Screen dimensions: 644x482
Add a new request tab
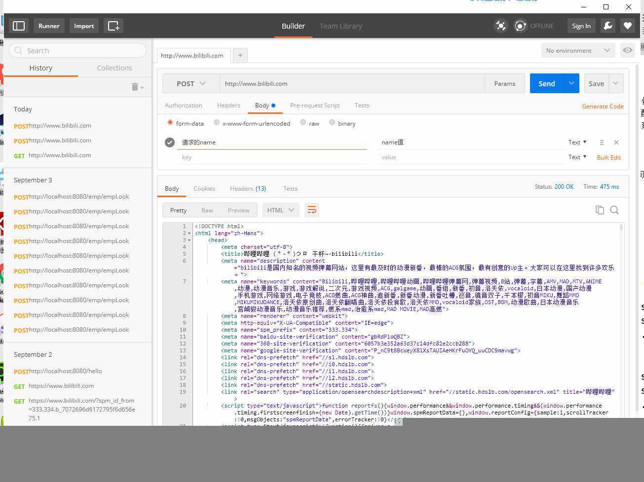pos(240,55)
